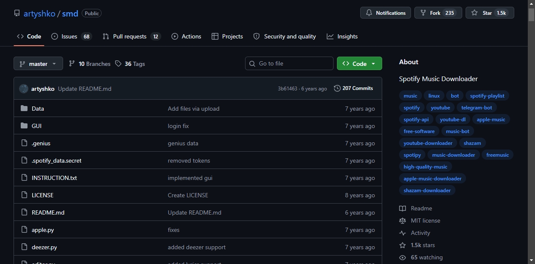Viewport: 535px width, 264px height.
Task: Click the repository icon beside artyshko
Action: 17,13
